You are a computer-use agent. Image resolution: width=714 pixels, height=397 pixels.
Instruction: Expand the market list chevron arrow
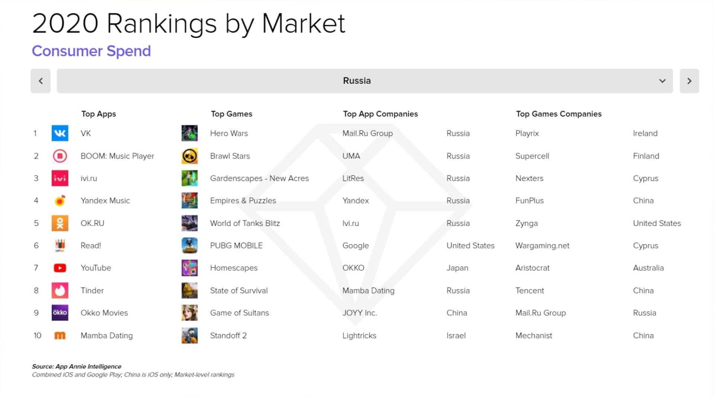[x=662, y=81]
